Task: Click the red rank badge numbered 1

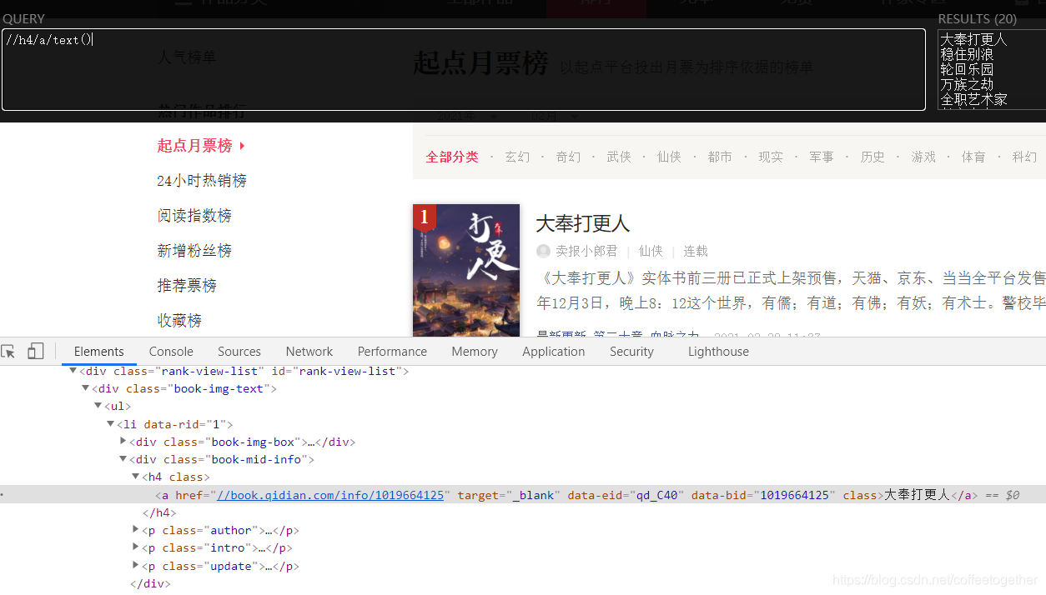Action: coord(425,217)
